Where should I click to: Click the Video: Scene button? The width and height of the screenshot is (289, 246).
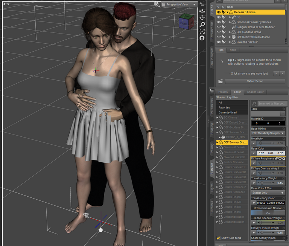[x=255, y=81]
